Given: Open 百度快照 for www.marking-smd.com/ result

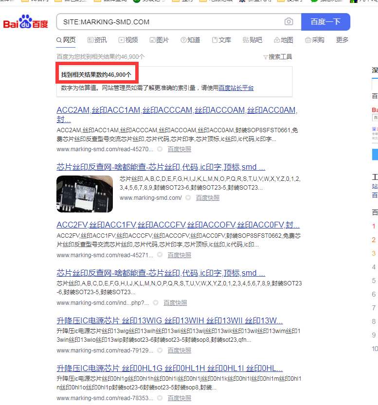Looking at the screenshot, I should [x=208, y=198].
